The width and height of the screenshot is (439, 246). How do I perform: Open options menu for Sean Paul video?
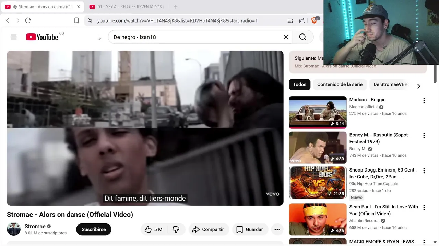pyautogui.click(x=424, y=207)
